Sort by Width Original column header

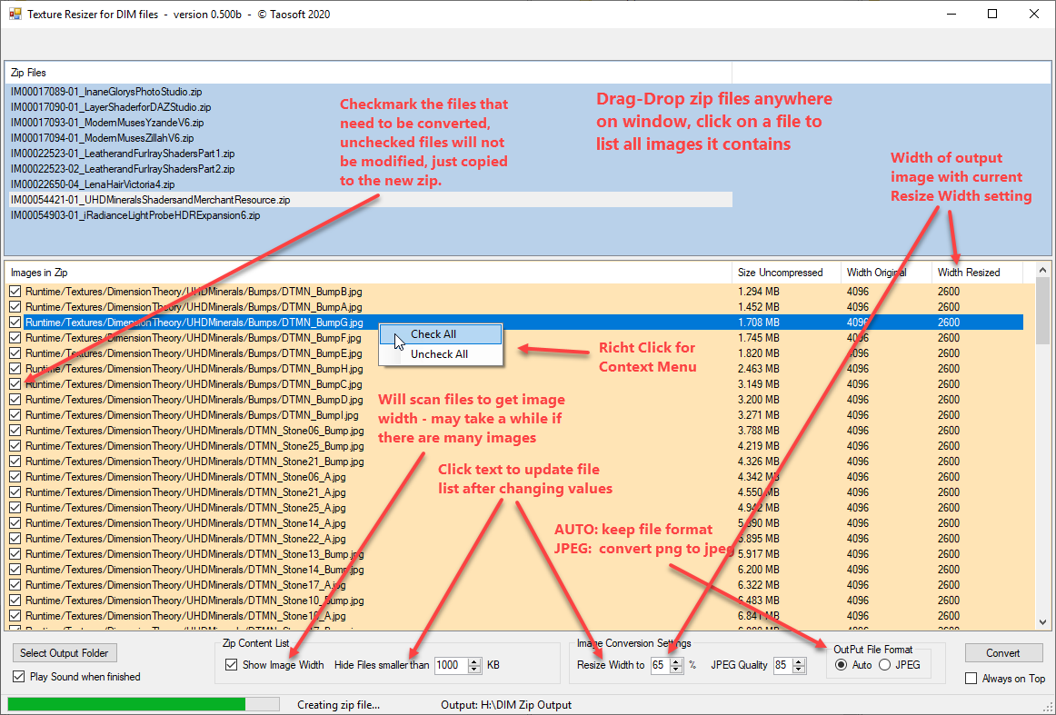pos(886,273)
